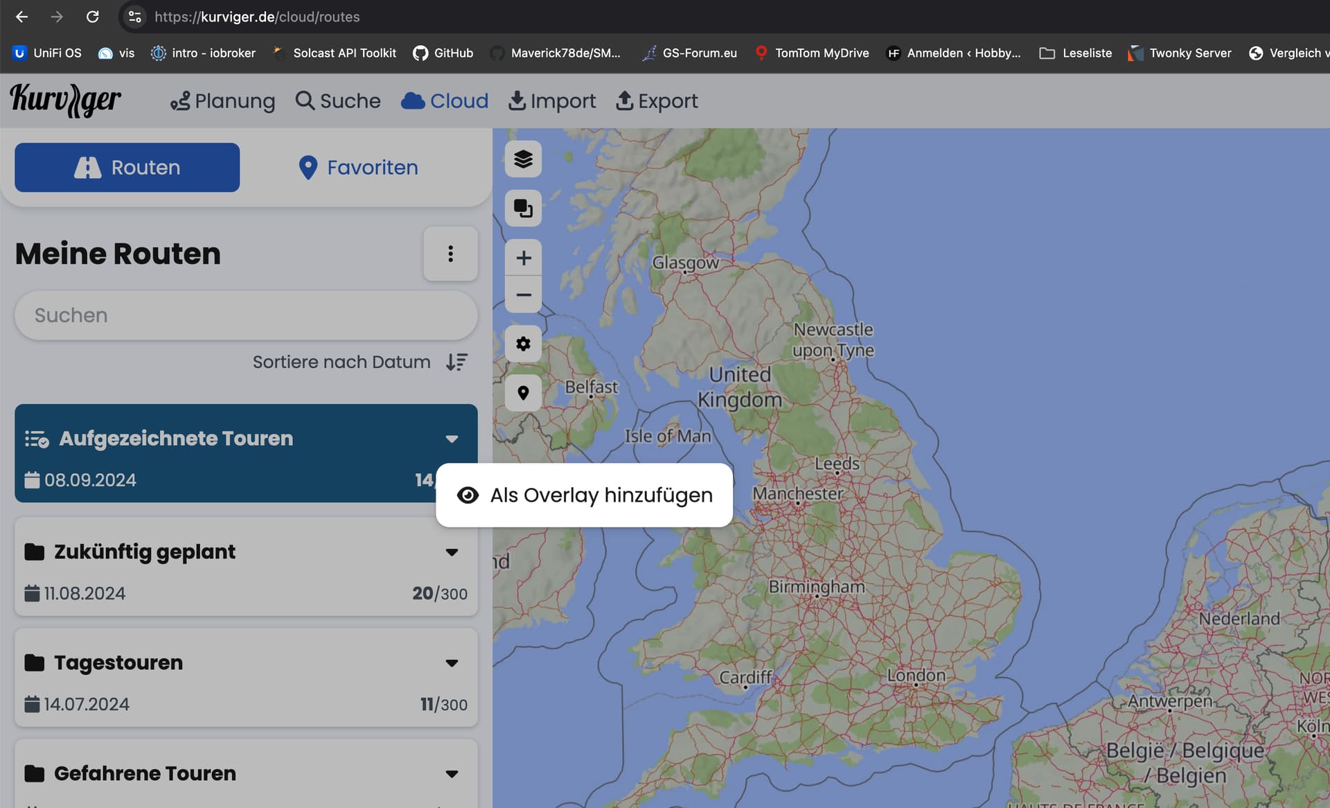1330x808 pixels.
Task: Open the Planung menu
Action: point(222,101)
